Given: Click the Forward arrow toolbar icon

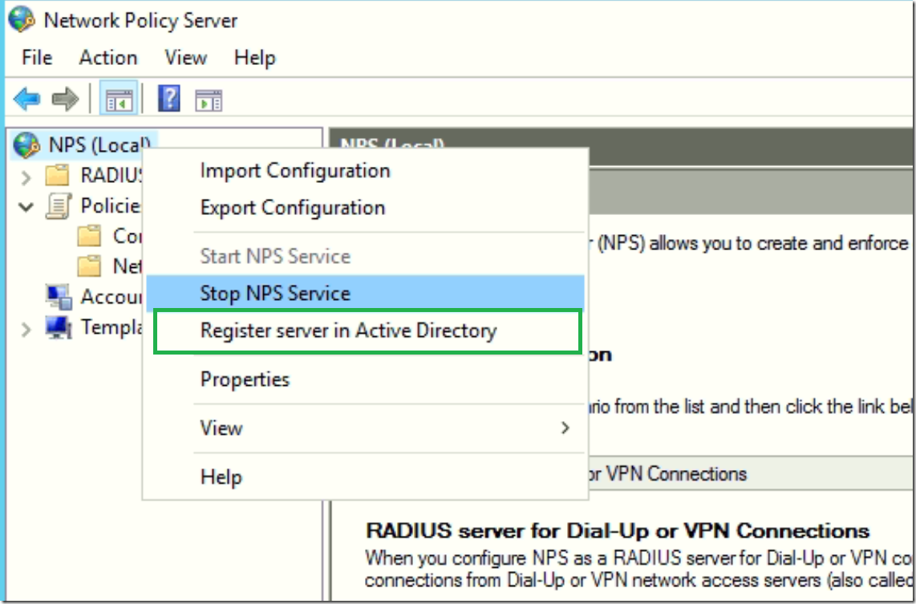Looking at the screenshot, I should tap(65, 99).
